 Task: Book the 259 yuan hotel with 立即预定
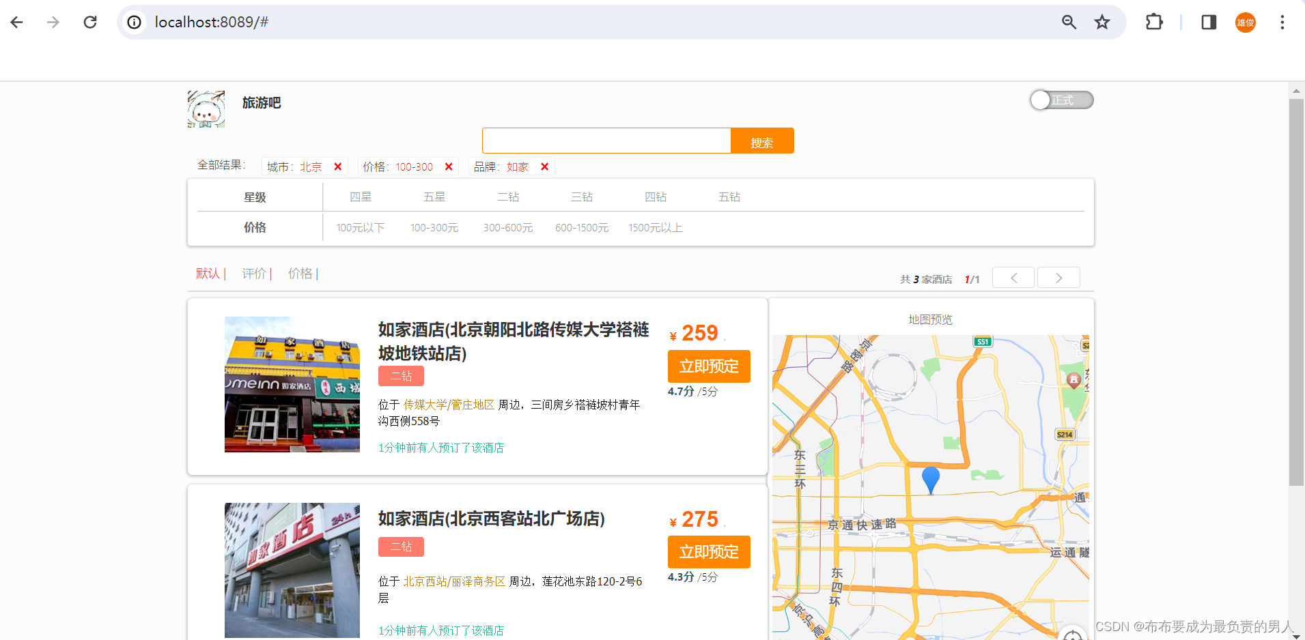709,366
